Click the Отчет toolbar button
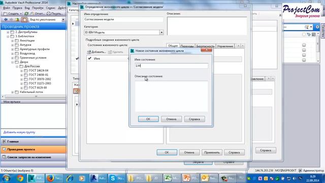 pos(38,14)
